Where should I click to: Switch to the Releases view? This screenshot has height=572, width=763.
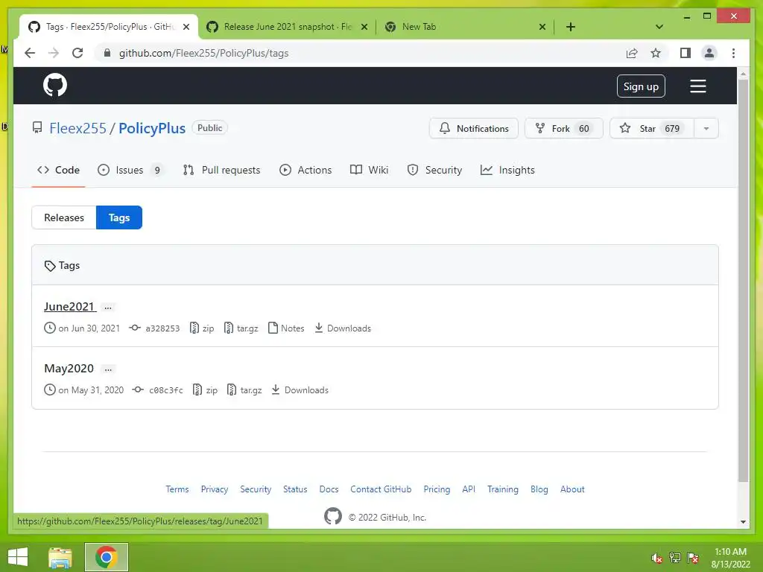tap(64, 217)
